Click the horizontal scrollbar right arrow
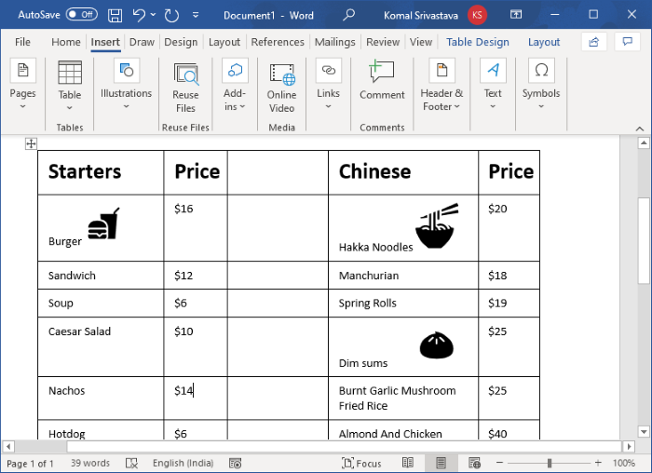Viewport: 652px width, 473px height. [629, 446]
